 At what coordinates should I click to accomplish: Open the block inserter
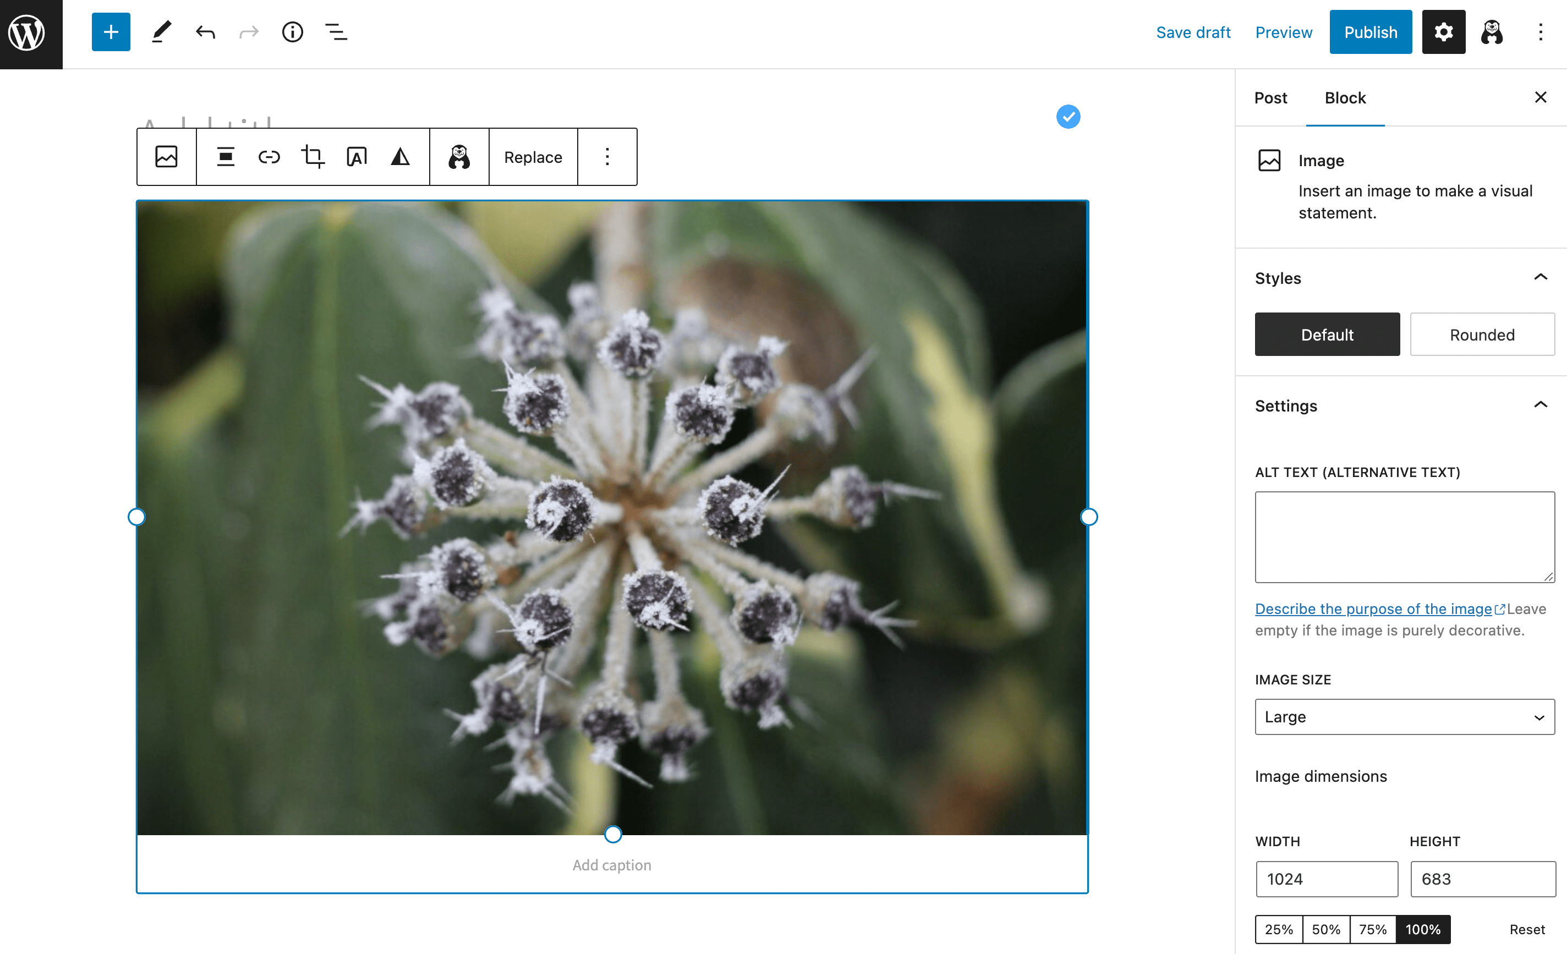110,31
